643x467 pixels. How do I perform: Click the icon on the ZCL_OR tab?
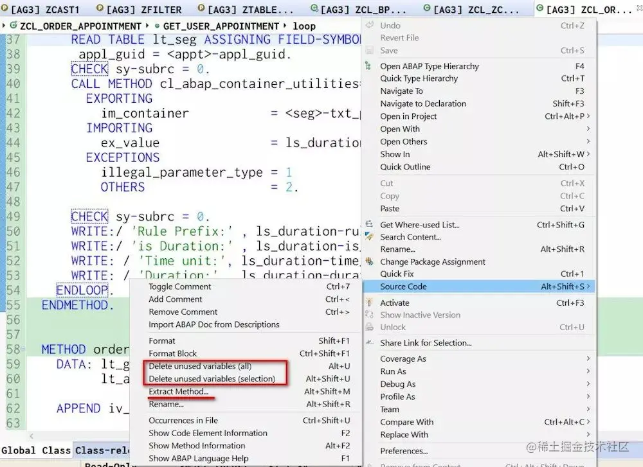pos(540,8)
